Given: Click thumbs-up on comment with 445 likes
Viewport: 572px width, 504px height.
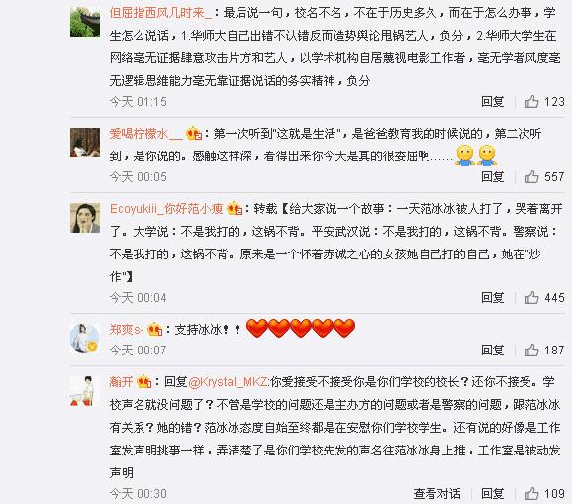Looking at the screenshot, I should point(531,298).
